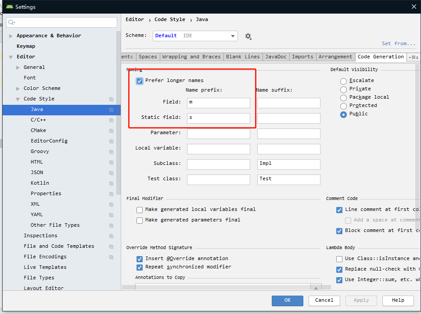Select Escalate visibility option
Screen dimensions: 421x314
click(343, 81)
